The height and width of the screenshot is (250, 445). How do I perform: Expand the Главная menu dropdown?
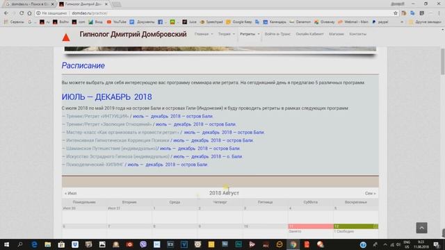[x=204, y=34]
